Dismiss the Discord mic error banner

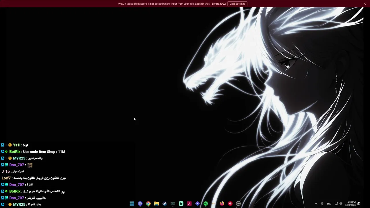coord(365,4)
